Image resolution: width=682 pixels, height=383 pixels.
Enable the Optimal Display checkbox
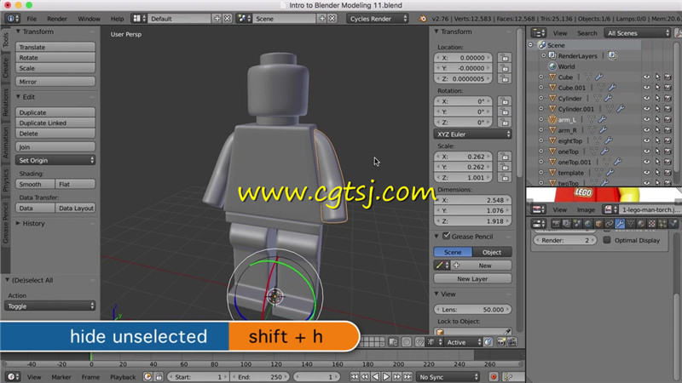607,240
